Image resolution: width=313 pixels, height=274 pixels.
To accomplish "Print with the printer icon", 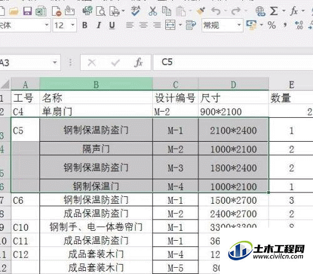I will [88, 11].
